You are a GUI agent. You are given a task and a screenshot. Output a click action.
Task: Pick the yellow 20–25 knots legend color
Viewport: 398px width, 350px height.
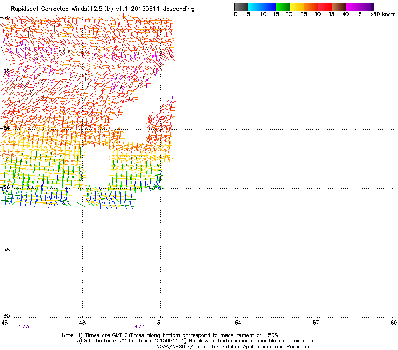(x=297, y=6)
